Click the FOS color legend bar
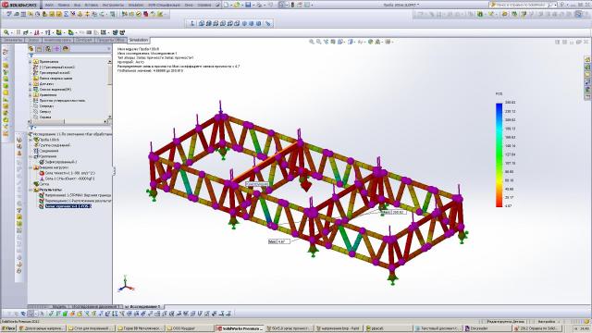 [x=499, y=154]
